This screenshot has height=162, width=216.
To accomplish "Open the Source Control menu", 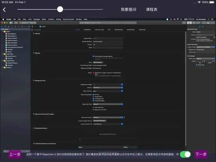I will point(68,19).
